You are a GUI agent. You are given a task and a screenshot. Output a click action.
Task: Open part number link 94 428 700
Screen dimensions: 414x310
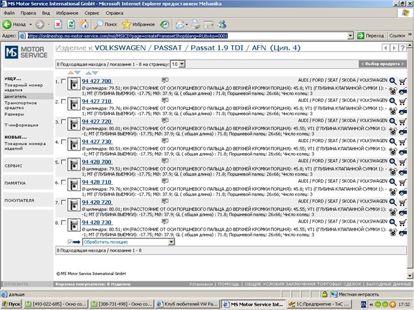[96, 162]
